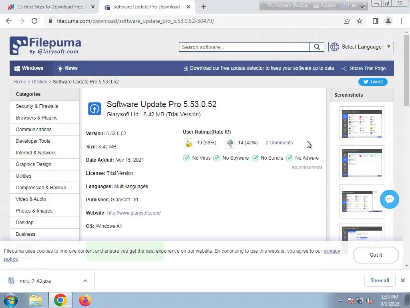The image size is (410, 308).
Task: Click Chrome icon in taskbar
Action: coord(60,300)
